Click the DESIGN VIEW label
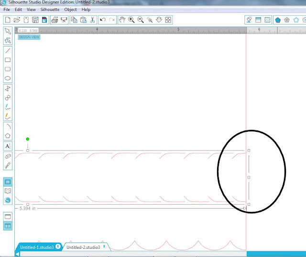306x257 pixels. pos(29,37)
